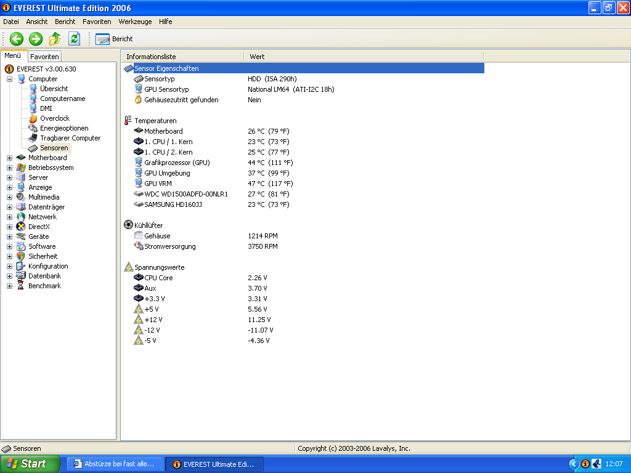
Task: Click the CPU Core voltage chip icon
Action: (x=139, y=277)
